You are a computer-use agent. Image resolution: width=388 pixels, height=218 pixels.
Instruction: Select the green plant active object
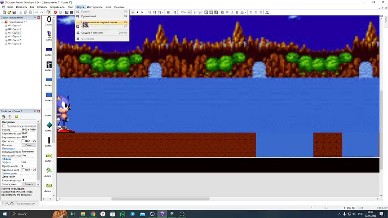click(49, 170)
